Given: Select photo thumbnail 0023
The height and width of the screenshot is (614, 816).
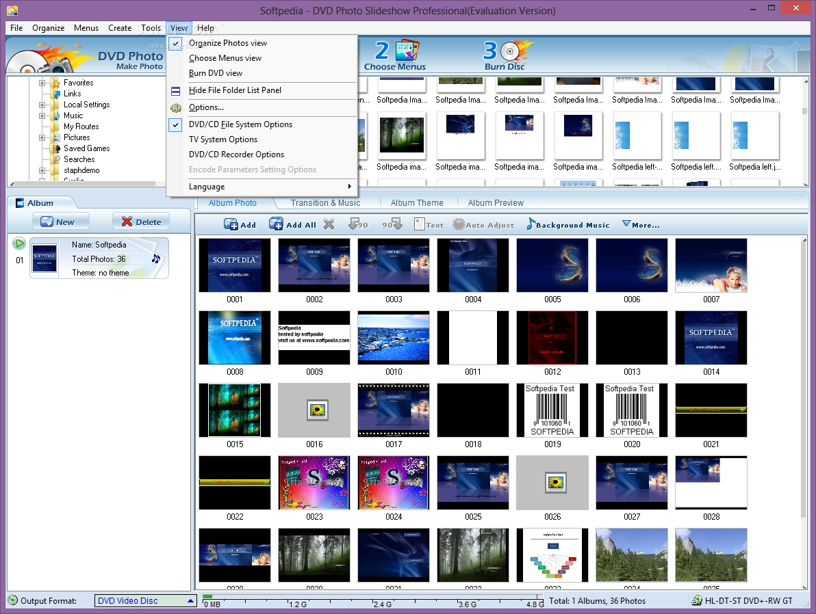Looking at the screenshot, I should pos(314,483).
